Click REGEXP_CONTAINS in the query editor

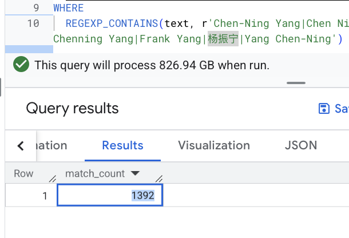pos(112,23)
